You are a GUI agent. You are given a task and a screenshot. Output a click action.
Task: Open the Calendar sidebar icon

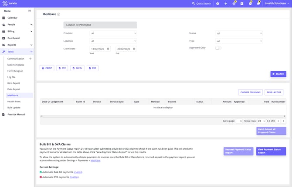[4, 18]
